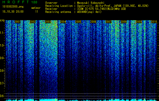Click the kHz axis unit label
The width and height of the screenshot is (159, 101).
(x=2, y=20)
